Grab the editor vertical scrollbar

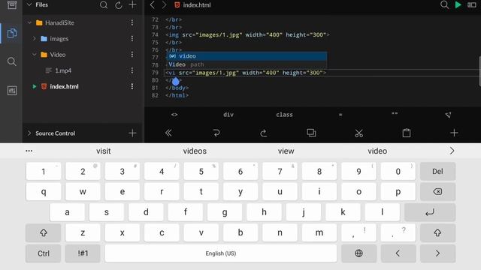coord(479,71)
